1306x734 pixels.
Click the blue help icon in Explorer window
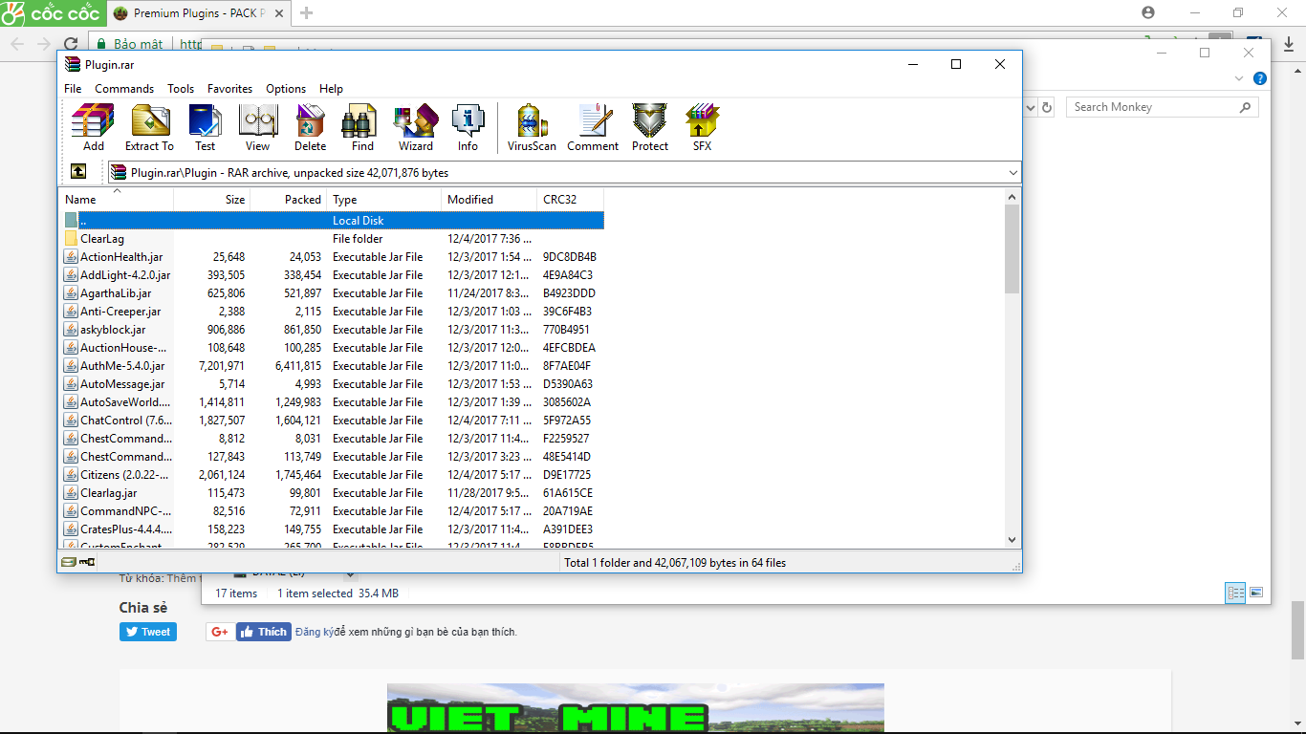1260,78
